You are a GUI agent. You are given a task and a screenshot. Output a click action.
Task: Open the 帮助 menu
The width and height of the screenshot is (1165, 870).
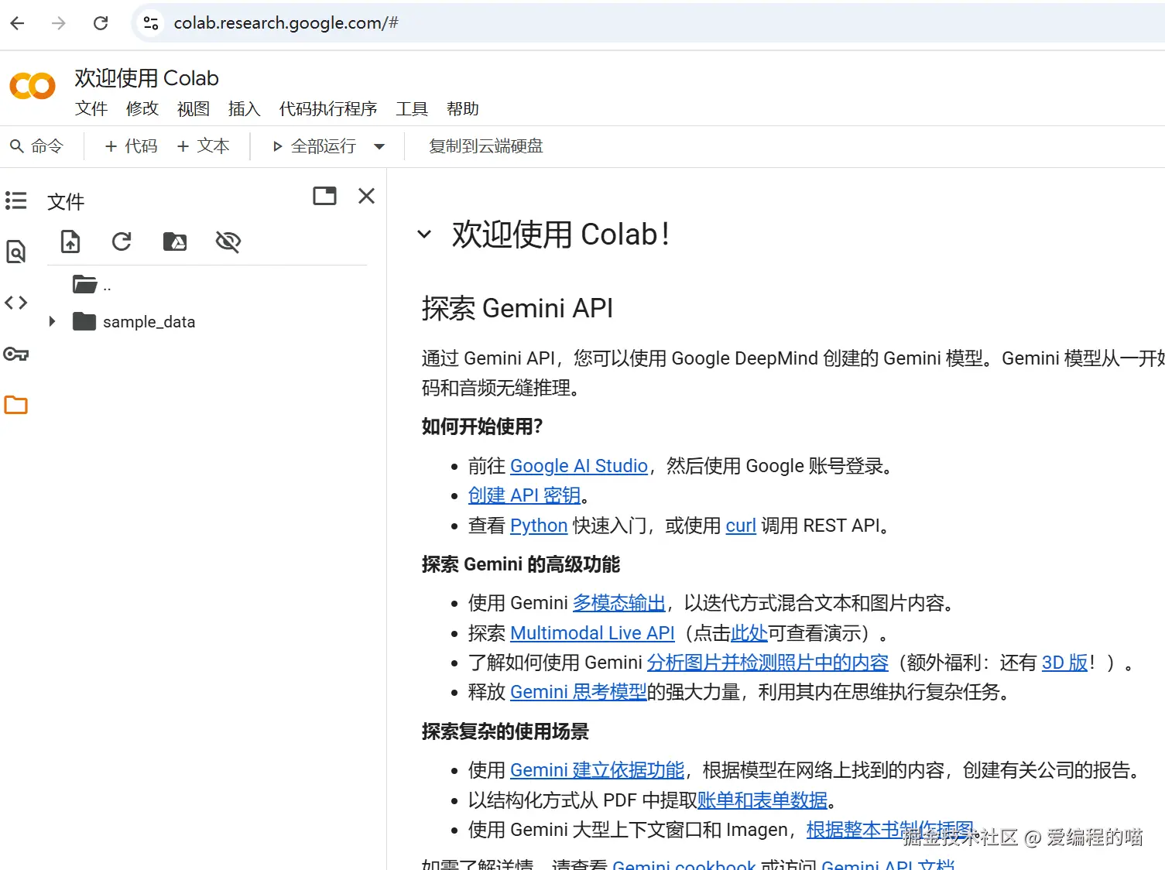coord(463,109)
